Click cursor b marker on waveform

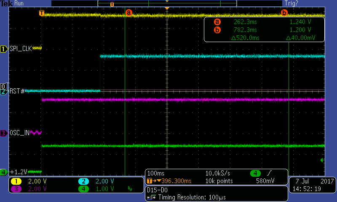(284, 13)
